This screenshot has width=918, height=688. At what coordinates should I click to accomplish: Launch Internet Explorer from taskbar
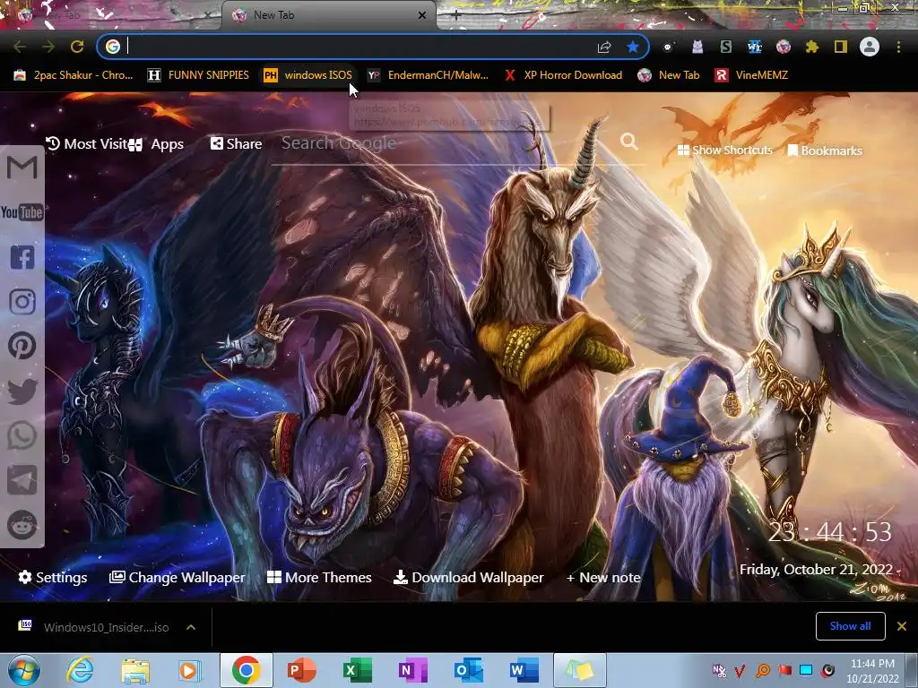(x=80, y=670)
